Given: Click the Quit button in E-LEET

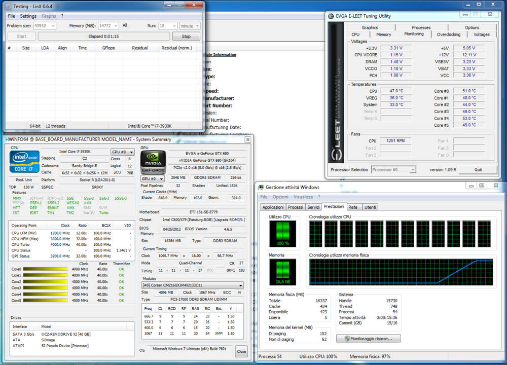Looking at the screenshot, I should point(478,170).
